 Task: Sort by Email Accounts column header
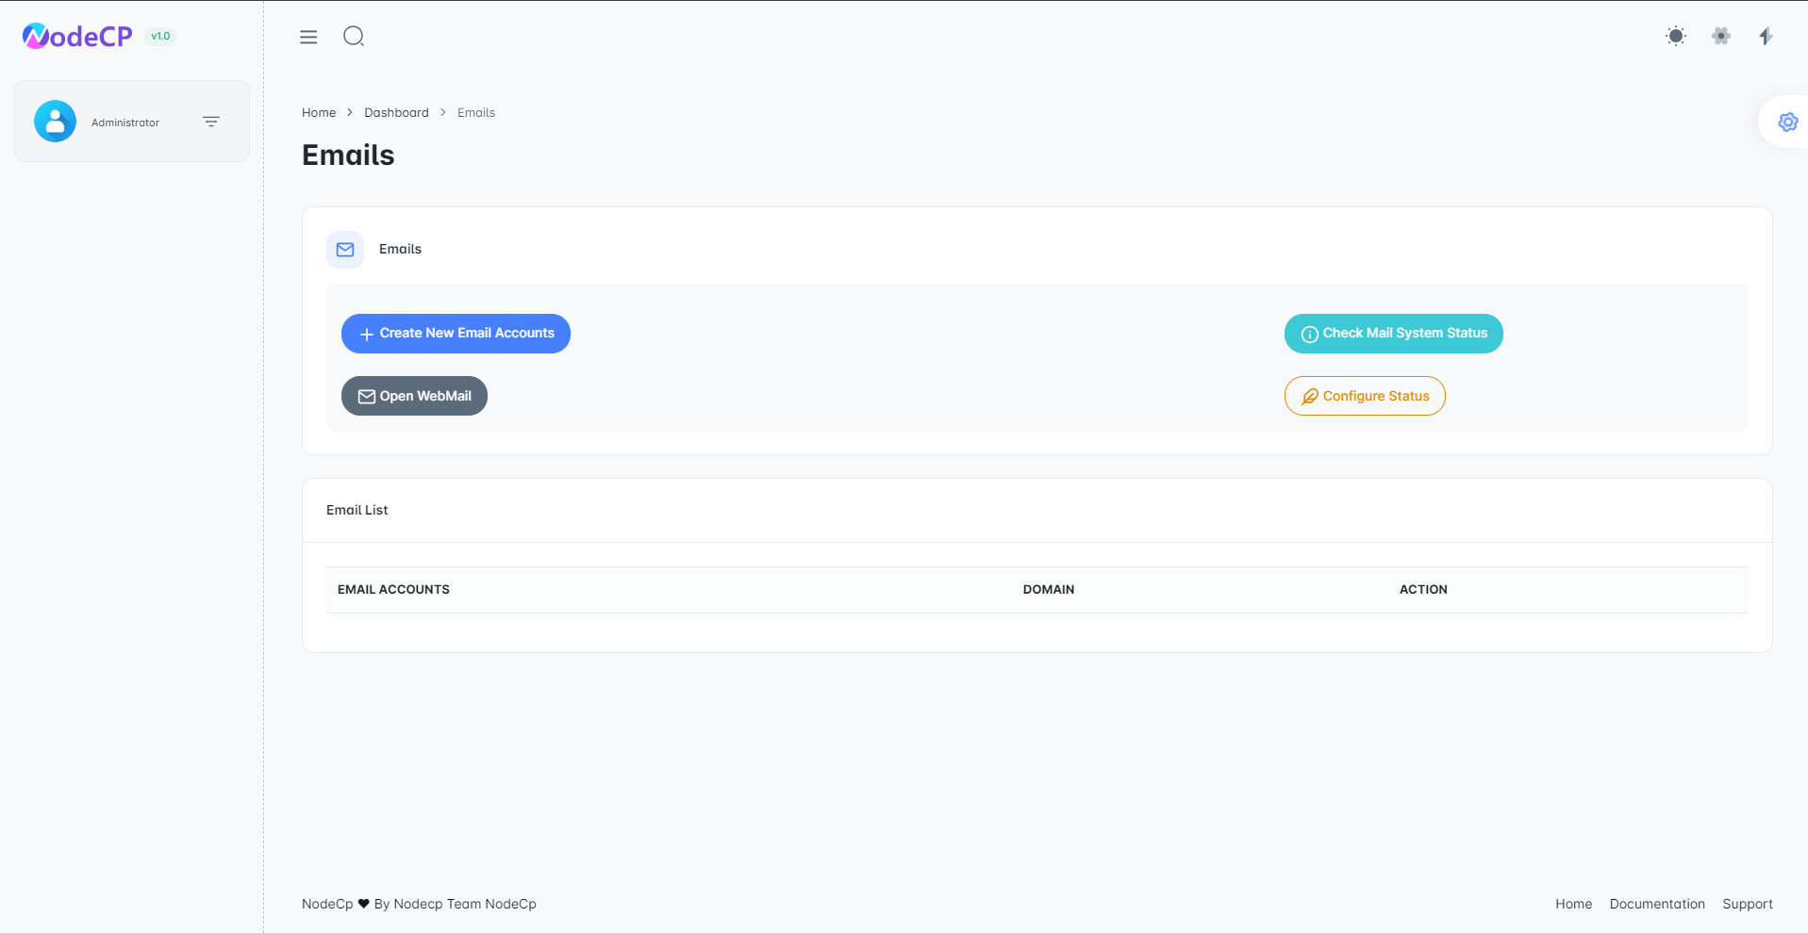393,590
